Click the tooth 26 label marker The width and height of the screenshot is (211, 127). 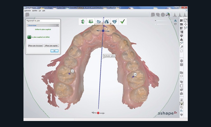[x=135, y=75]
